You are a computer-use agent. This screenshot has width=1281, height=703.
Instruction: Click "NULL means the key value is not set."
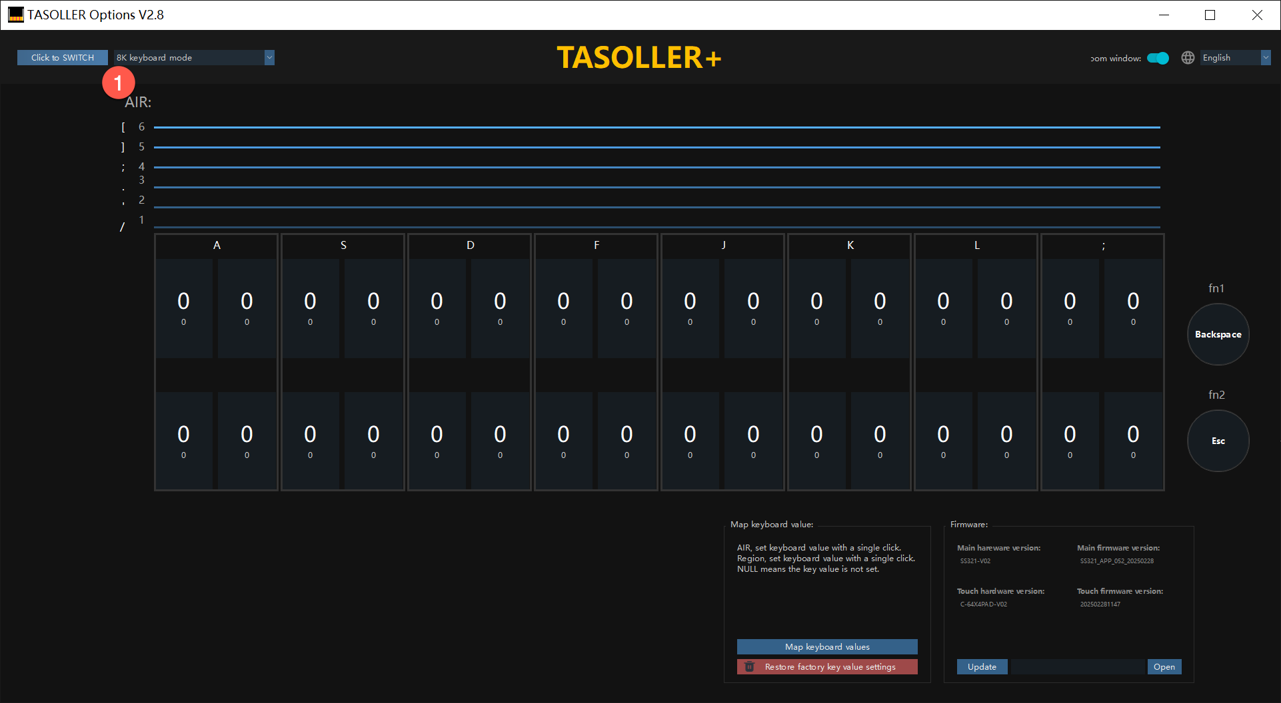(808, 569)
